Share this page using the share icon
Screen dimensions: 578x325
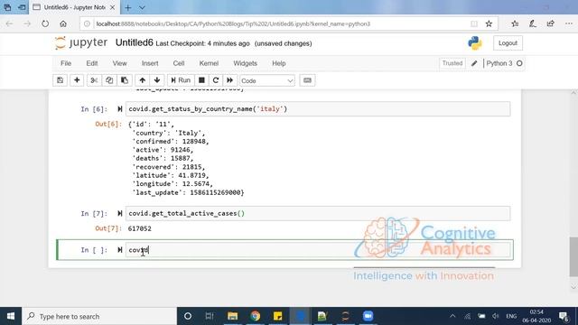tap(550, 24)
